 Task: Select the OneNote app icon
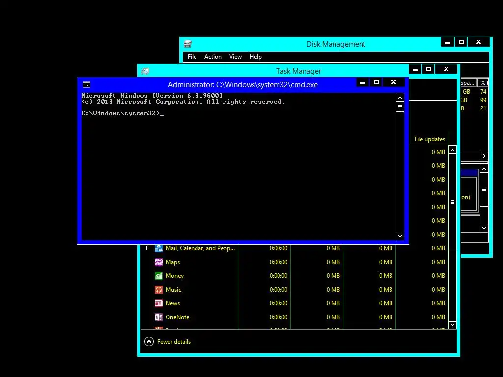(x=159, y=317)
